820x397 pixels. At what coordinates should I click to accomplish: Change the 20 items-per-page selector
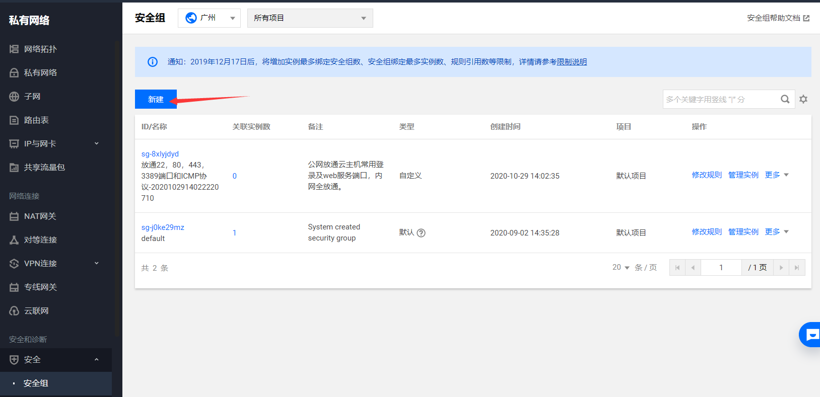[621, 268]
